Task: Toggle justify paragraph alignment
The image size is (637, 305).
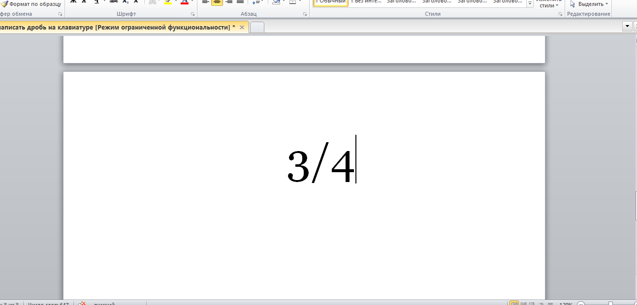Action: pyautogui.click(x=240, y=2)
